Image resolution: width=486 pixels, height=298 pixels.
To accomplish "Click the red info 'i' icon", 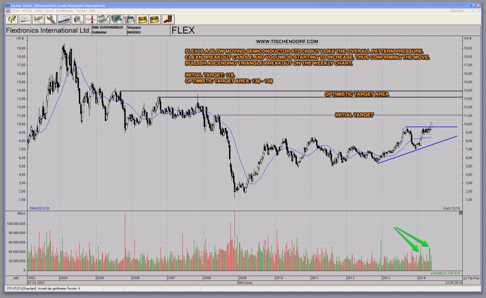I will click(x=91, y=19).
